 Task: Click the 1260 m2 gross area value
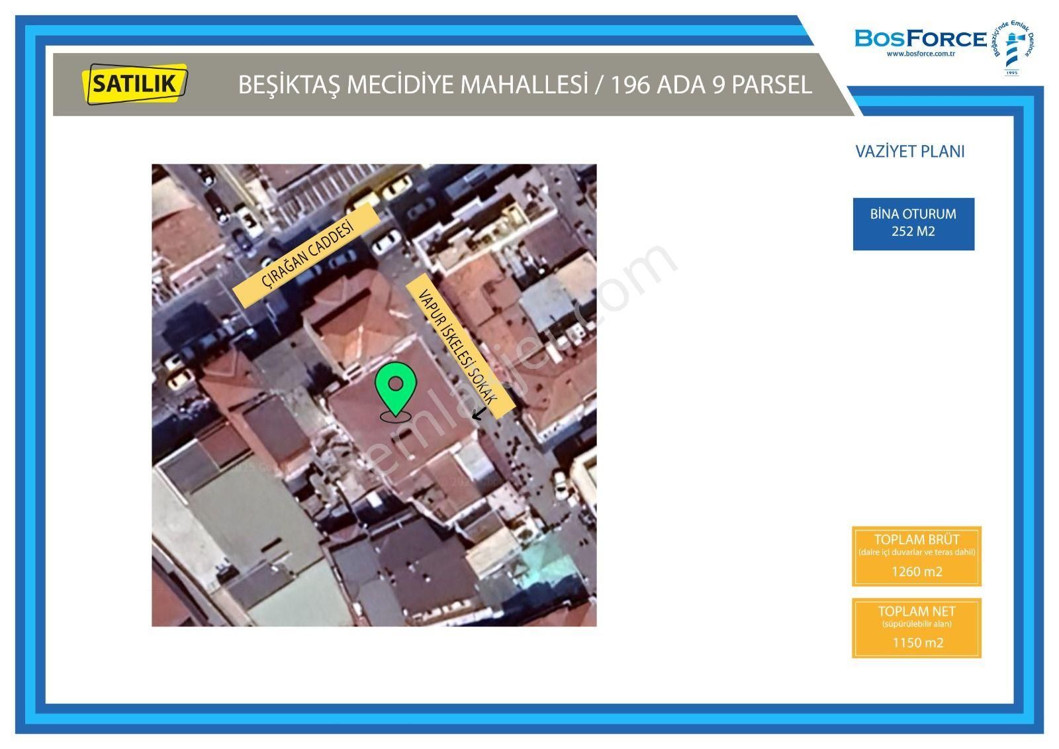(917, 572)
